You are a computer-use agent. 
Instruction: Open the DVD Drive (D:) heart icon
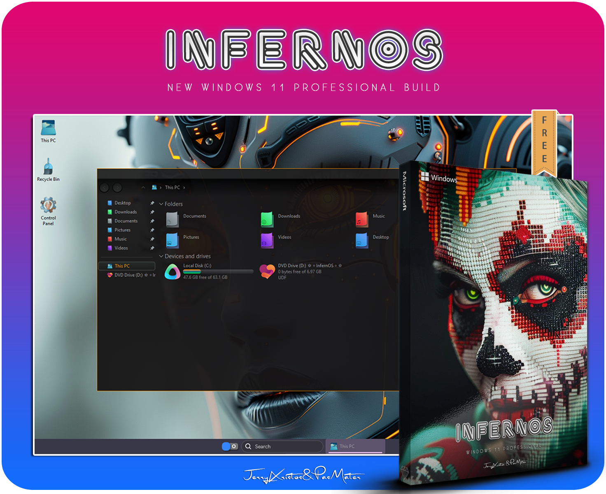267,271
